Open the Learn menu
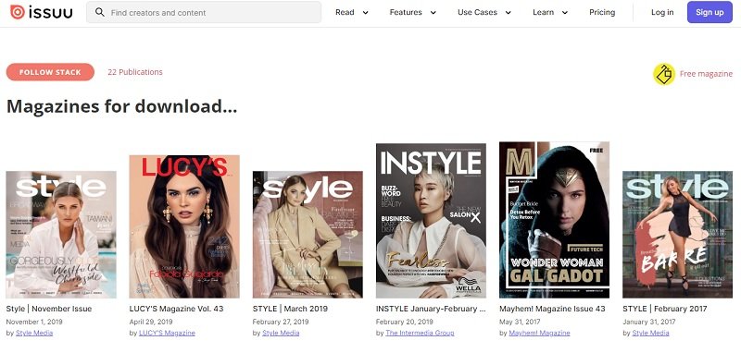This screenshot has height=353, width=741. [x=543, y=13]
